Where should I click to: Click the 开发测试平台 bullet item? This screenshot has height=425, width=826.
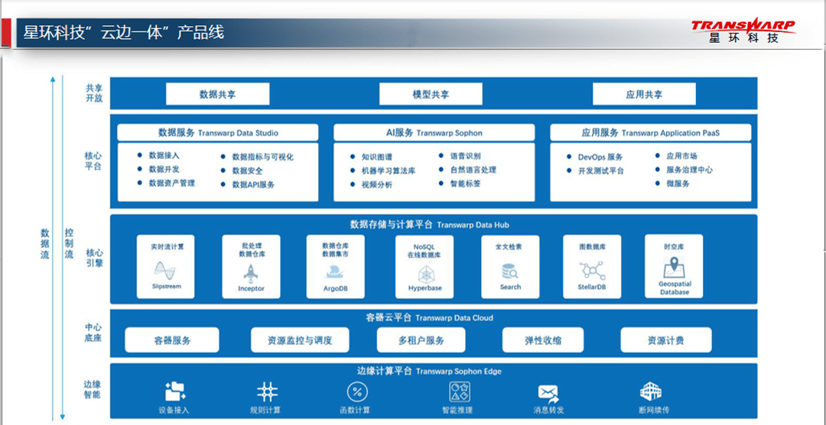[595, 170]
